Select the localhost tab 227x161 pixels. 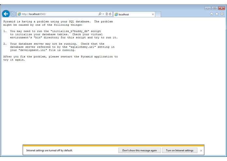[x=134, y=14]
